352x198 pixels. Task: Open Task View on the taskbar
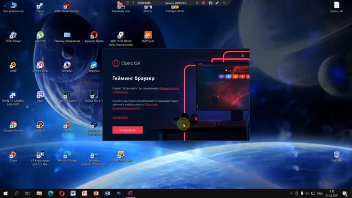point(28,193)
